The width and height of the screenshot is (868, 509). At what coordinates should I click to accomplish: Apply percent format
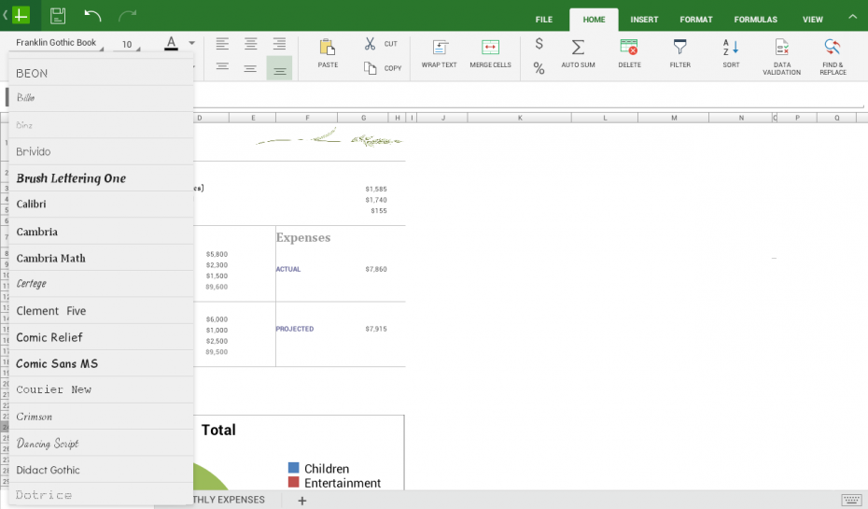click(539, 68)
